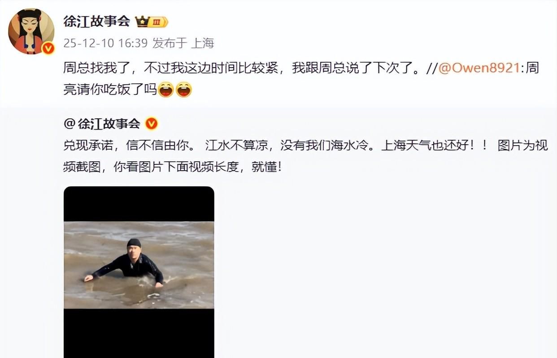This screenshot has width=557, height=358.
Task: Click the black top bar of image
Action: 139,204
